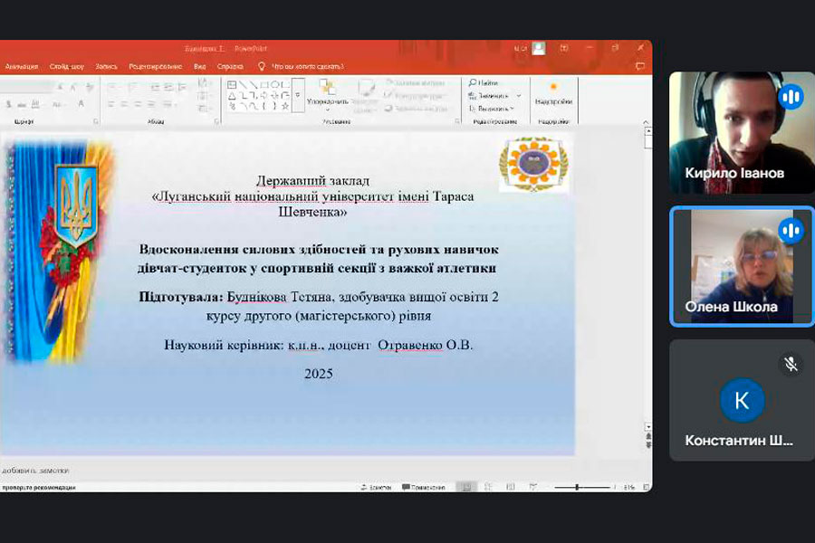Click the check recommendations status text
Image resolution: width=815 pixels, height=543 pixels.
pyautogui.click(x=38, y=487)
